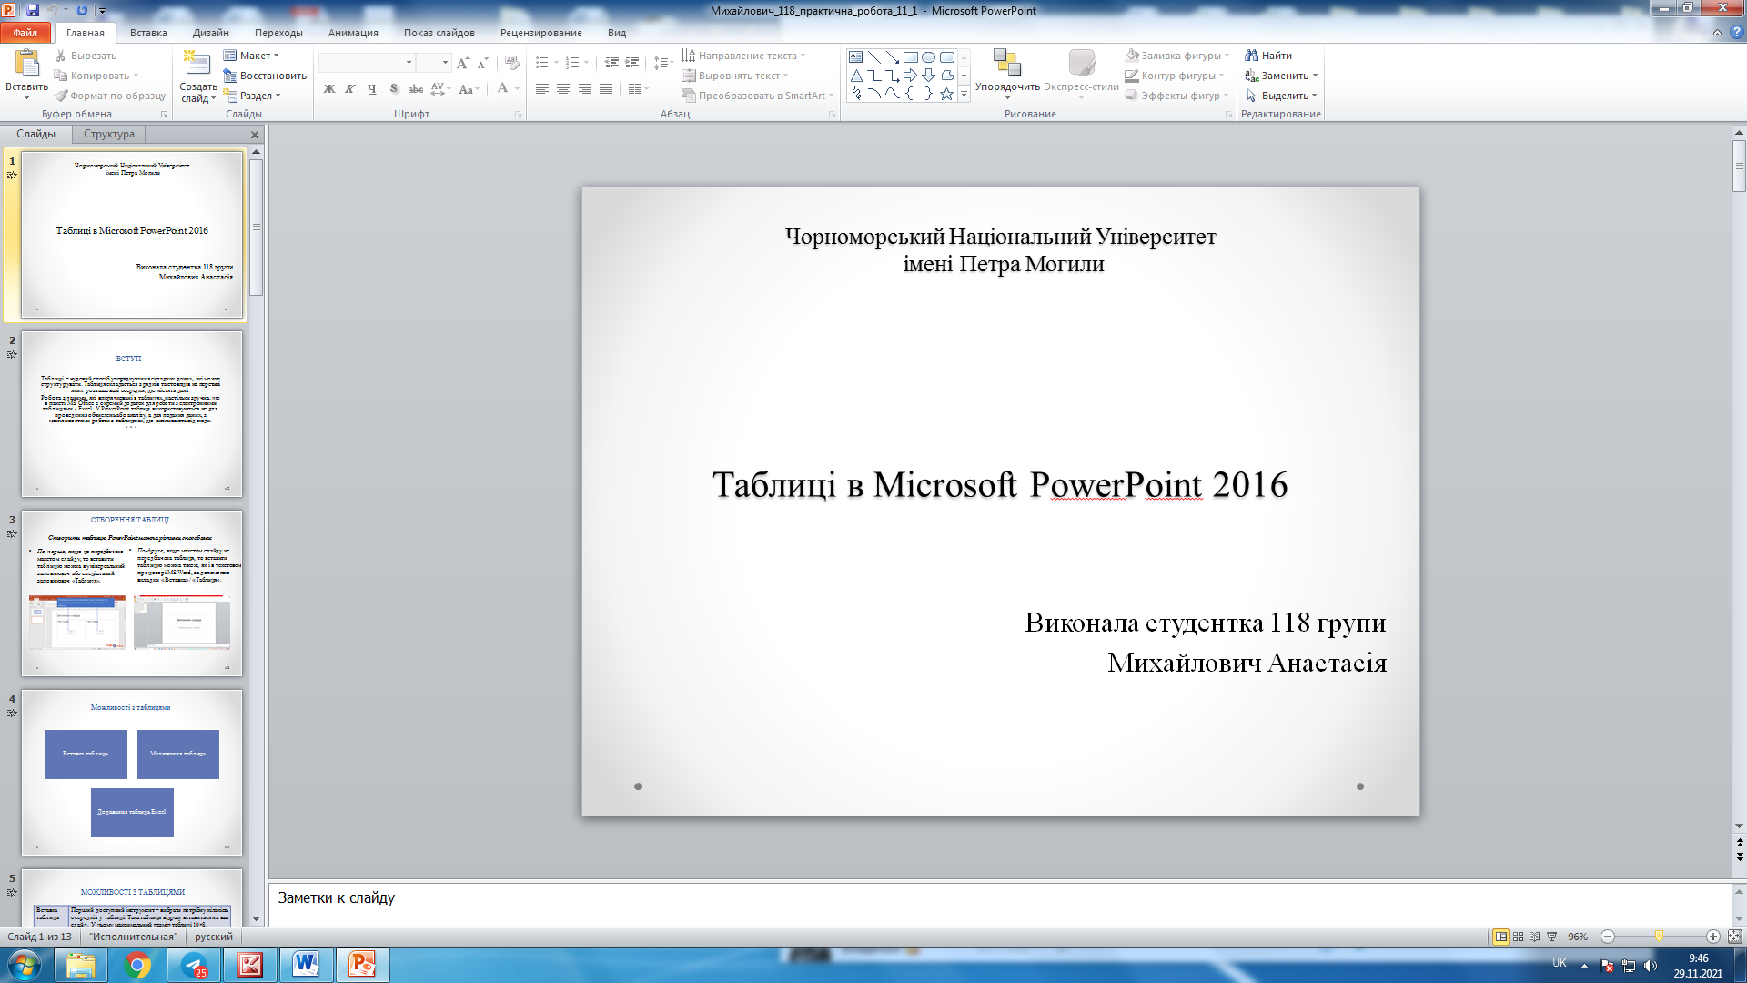Open the Font dialog launcher
The width and height of the screenshot is (1747, 983).
pyautogui.click(x=519, y=115)
